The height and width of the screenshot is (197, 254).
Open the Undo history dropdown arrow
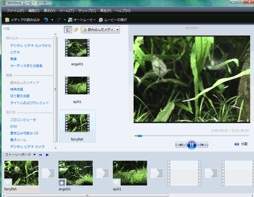[x=52, y=20]
